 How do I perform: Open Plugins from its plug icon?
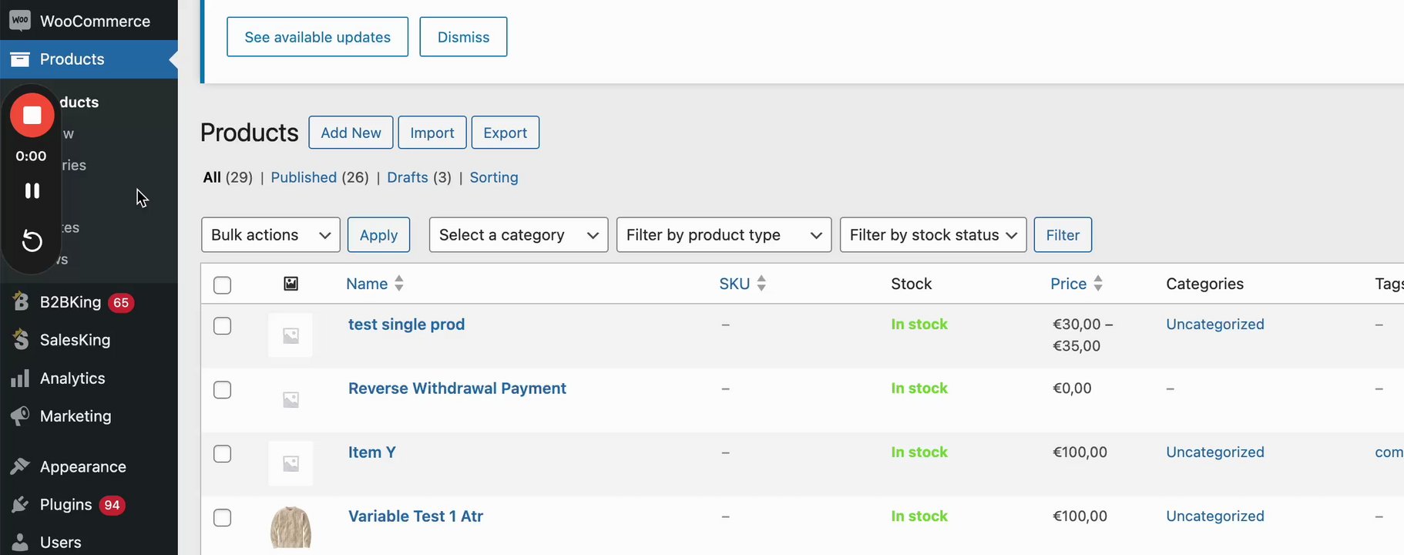pos(20,505)
